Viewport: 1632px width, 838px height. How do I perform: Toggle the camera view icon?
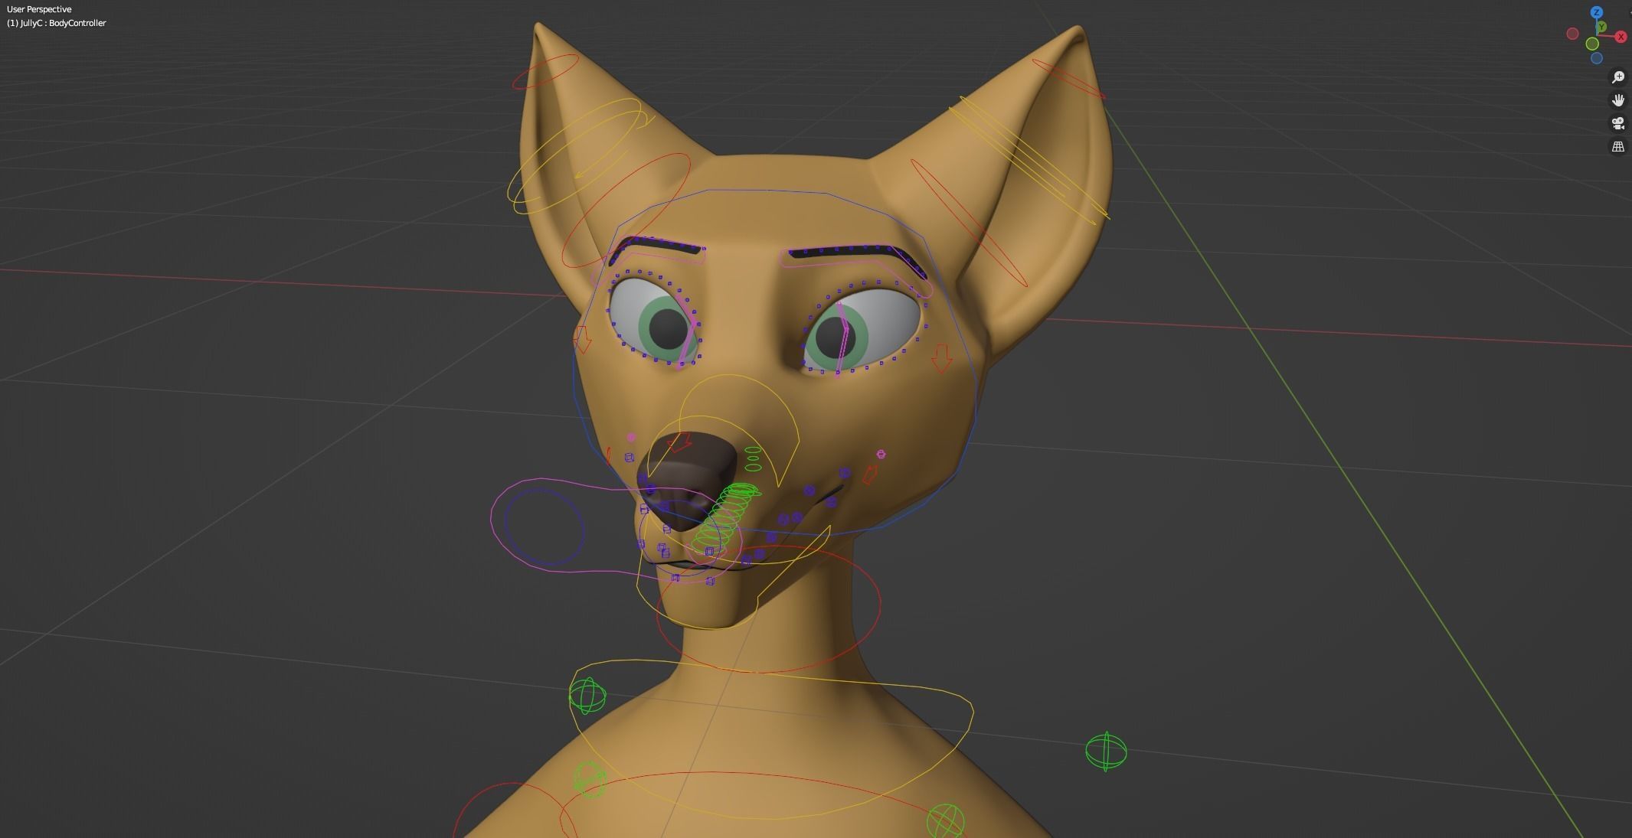(x=1618, y=123)
